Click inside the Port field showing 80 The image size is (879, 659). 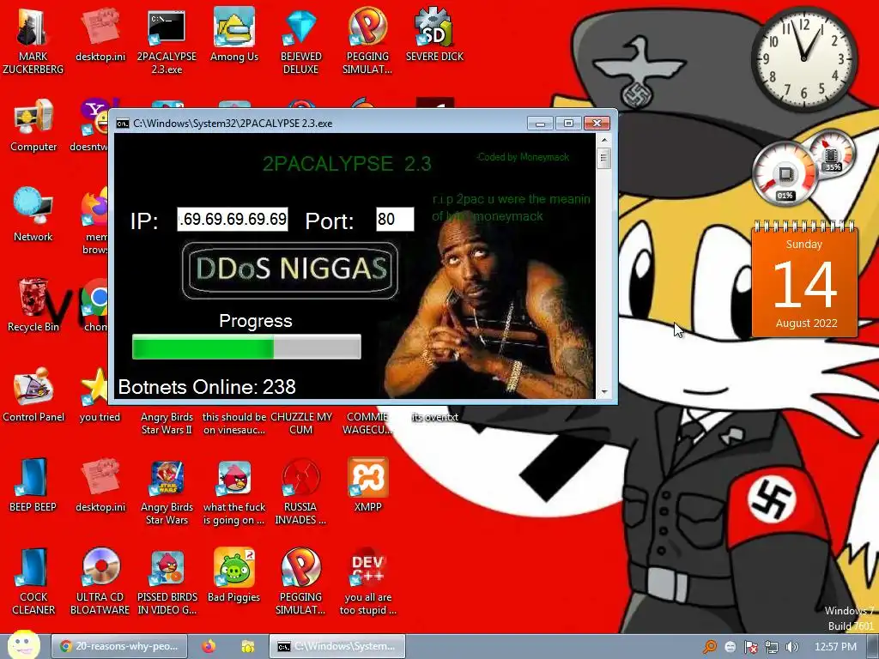tap(395, 219)
